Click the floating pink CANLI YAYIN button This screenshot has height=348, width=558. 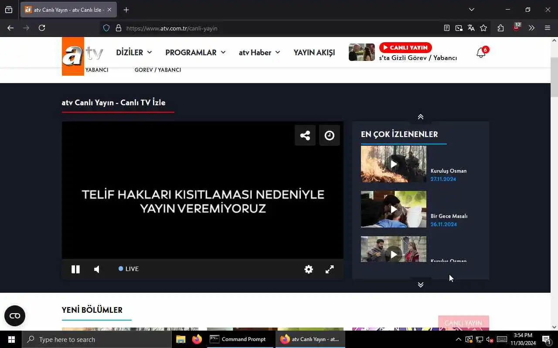(463, 323)
